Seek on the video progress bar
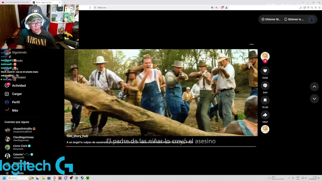 coord(161,146)
